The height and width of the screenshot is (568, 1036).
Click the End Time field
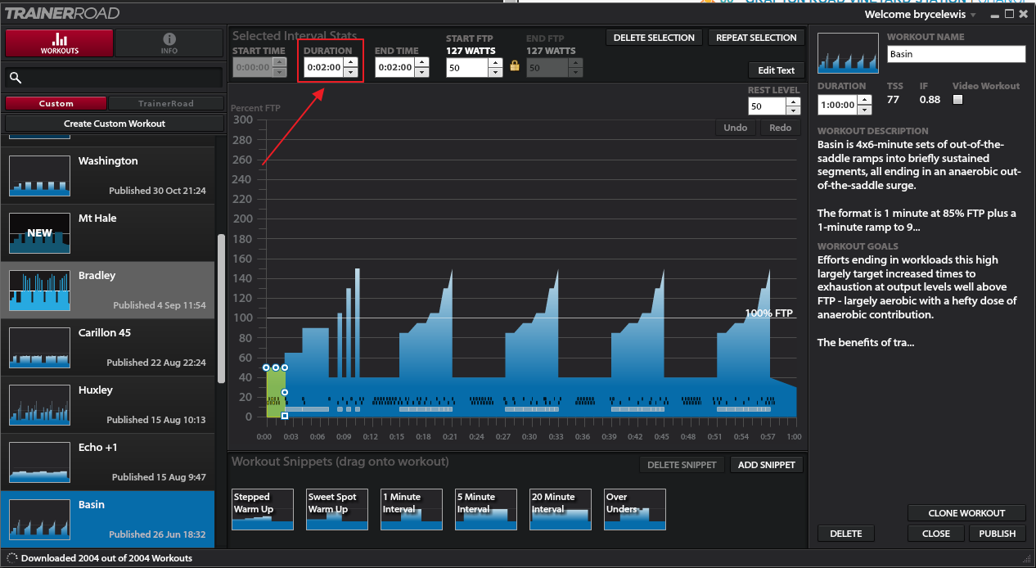[394, 67]
